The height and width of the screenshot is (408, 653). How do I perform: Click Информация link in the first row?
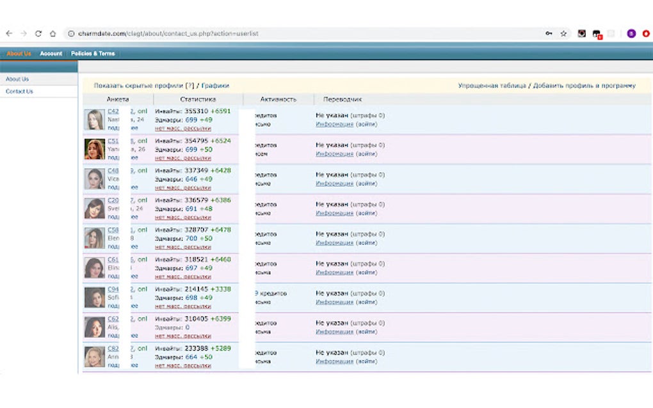335,125
